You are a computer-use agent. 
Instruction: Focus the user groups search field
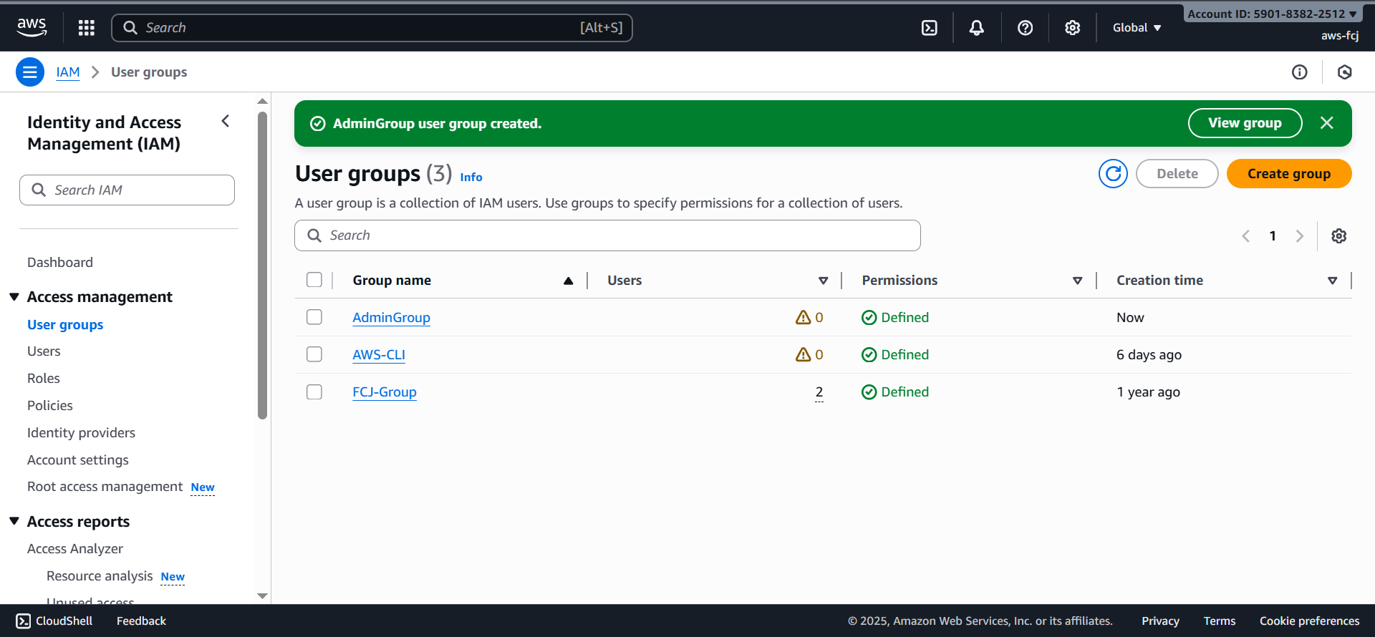(x=607, y=235)
